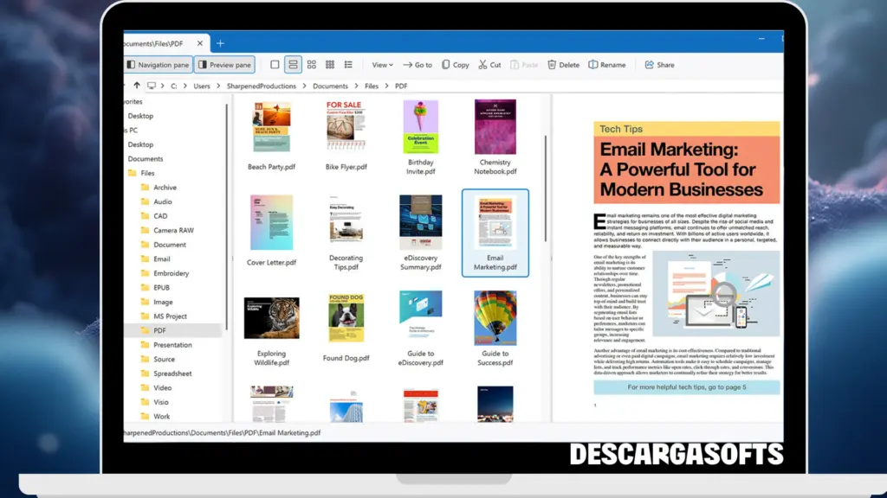Open the View dropdown menu
The image size is (887, 498).
pyautogui.click(x=380, y=64)
